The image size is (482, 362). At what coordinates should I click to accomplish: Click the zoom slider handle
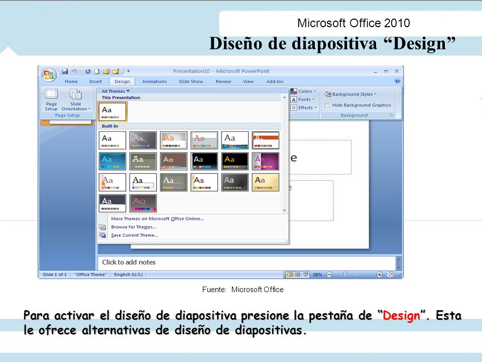click(345, 275)
